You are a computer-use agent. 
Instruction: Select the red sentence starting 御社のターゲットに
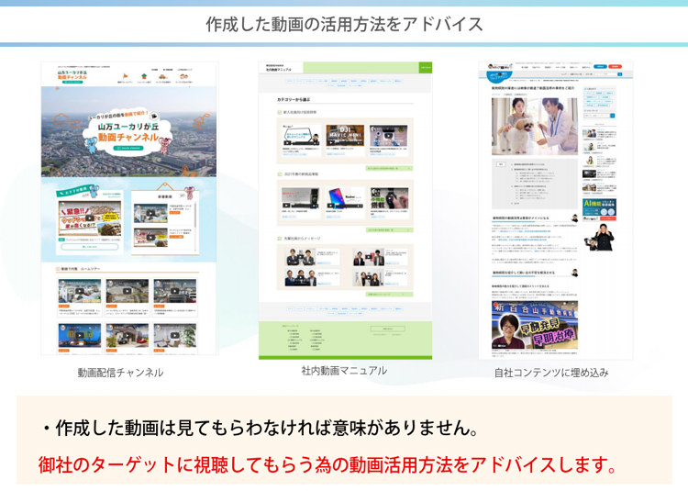327,465
